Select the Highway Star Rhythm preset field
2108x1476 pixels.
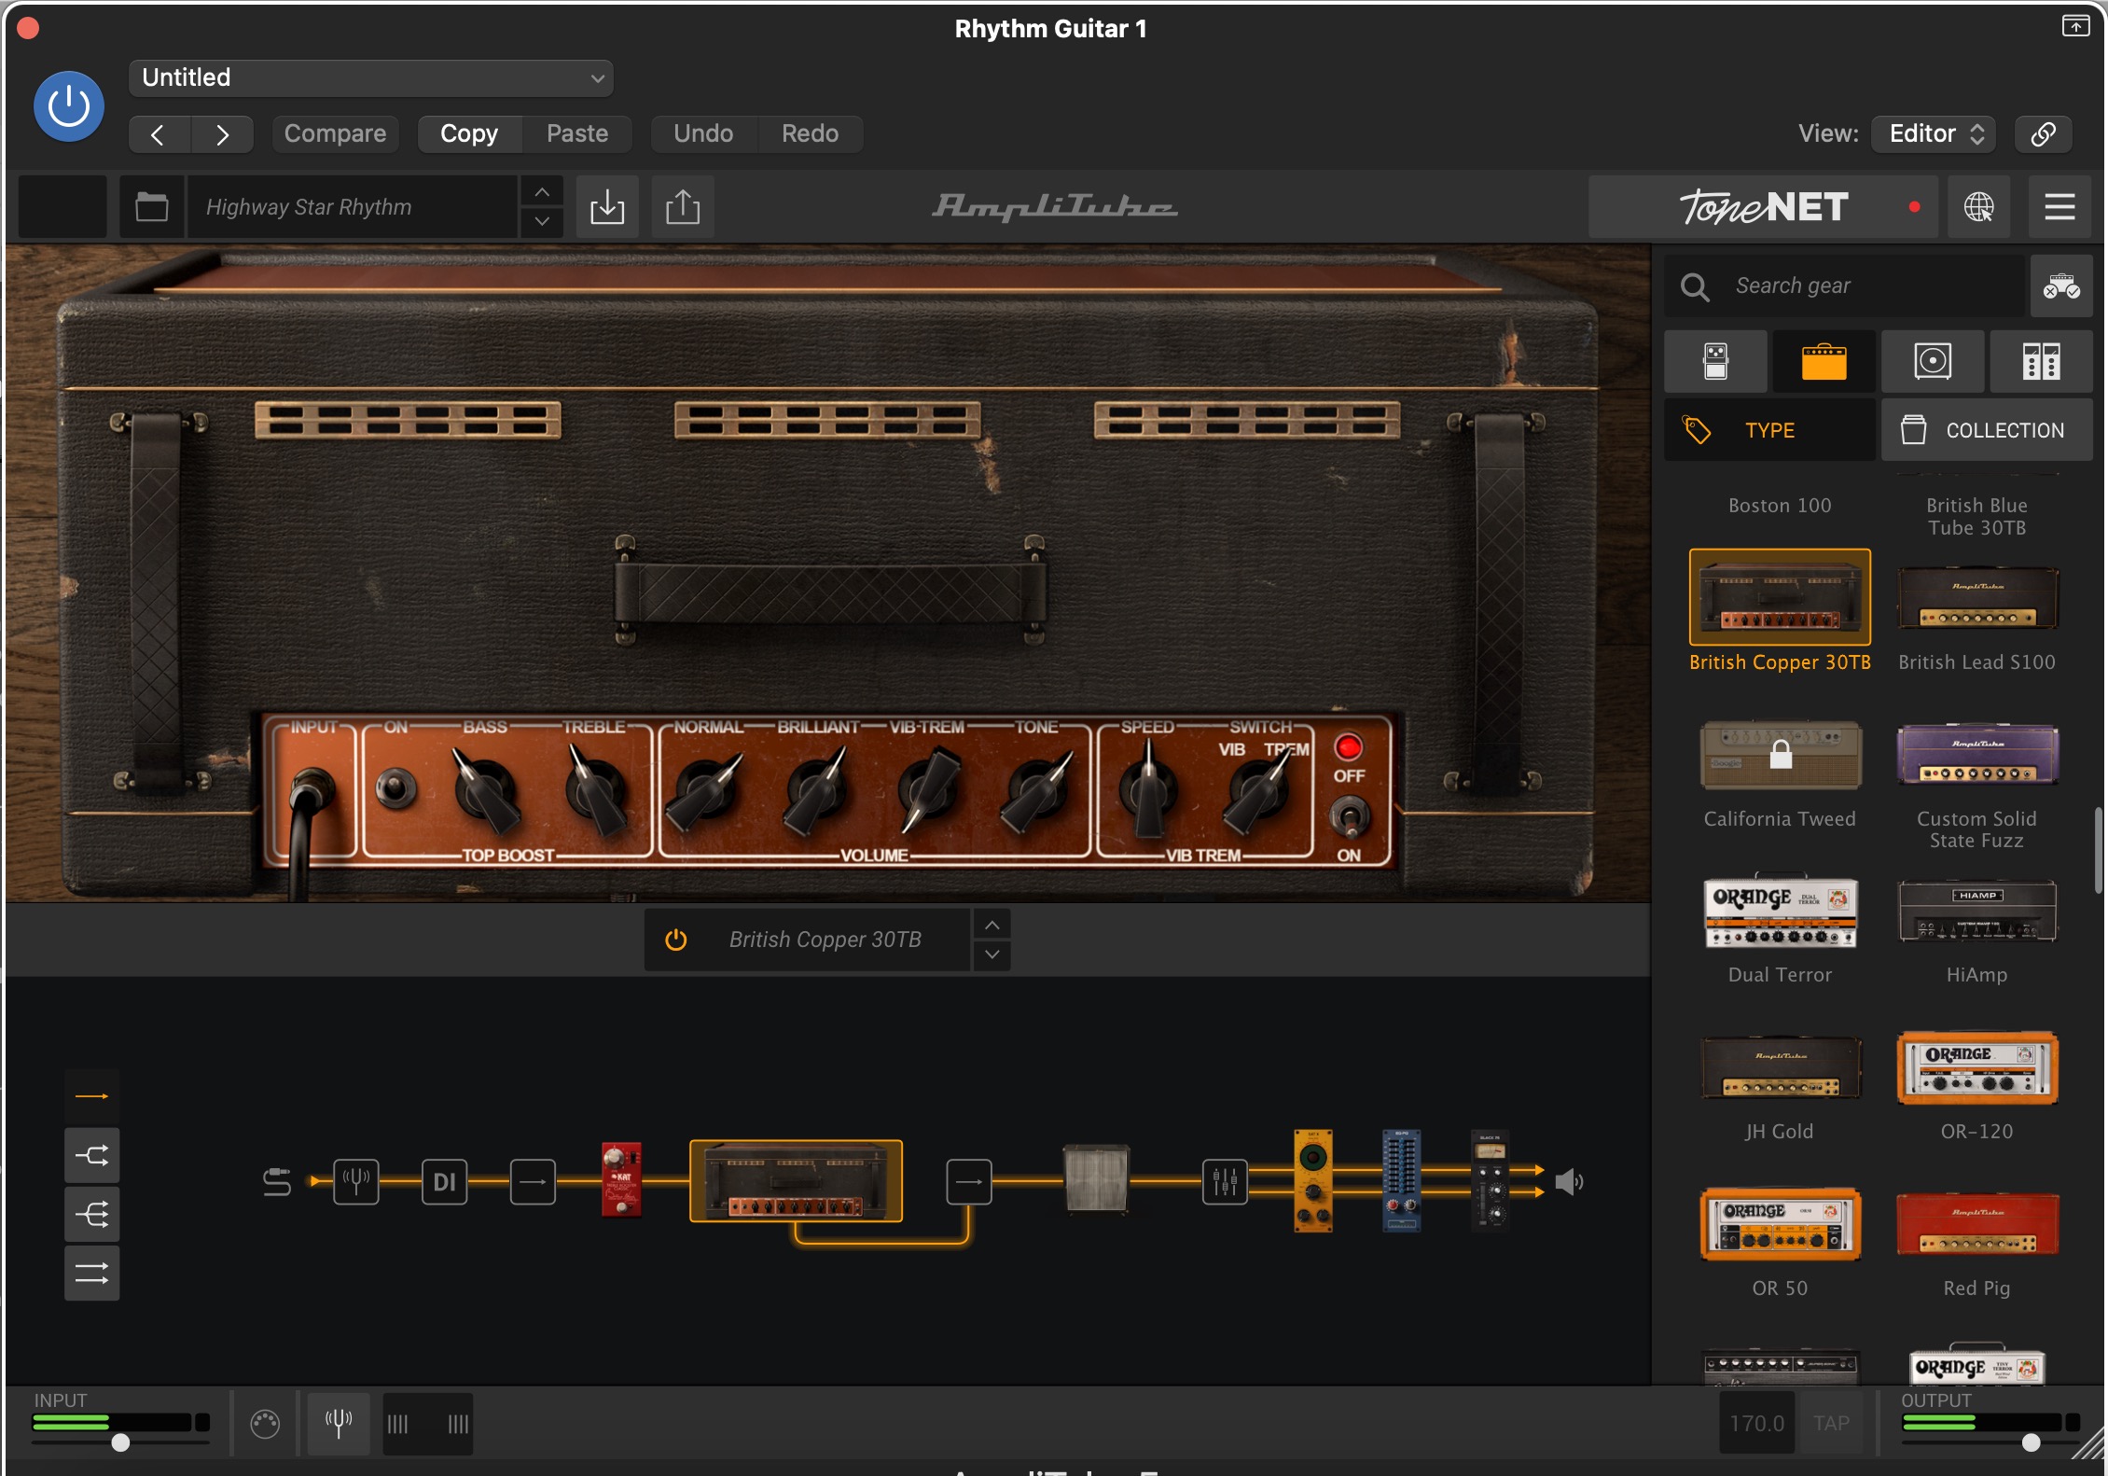tap(353, 206)
